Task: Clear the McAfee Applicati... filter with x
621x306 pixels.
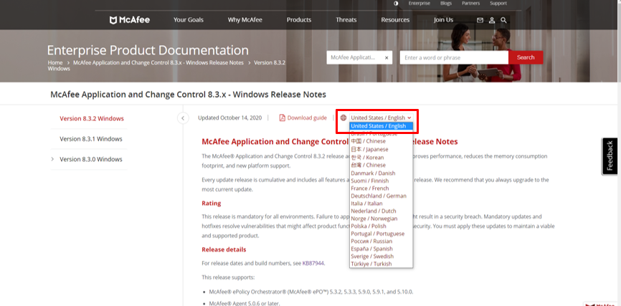Action: pos(387,57)
